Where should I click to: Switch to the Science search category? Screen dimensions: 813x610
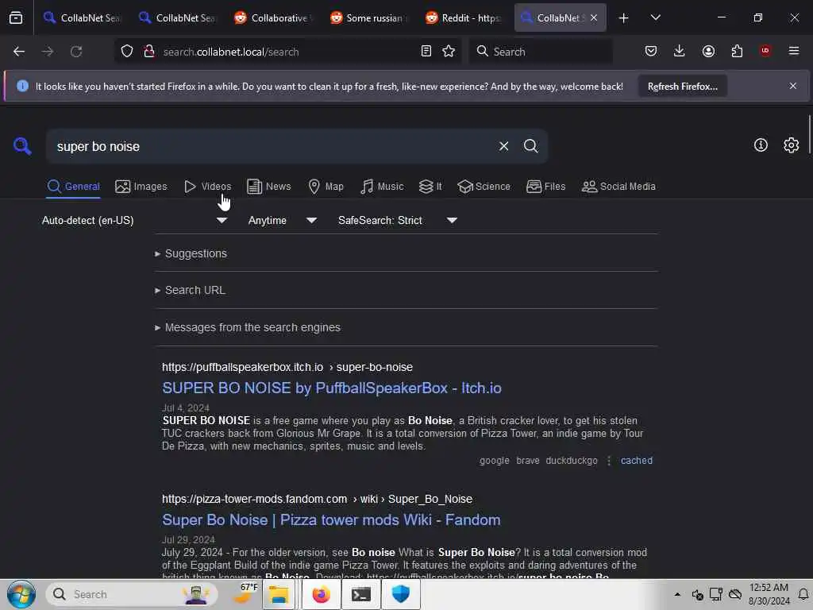click(484, 186)
